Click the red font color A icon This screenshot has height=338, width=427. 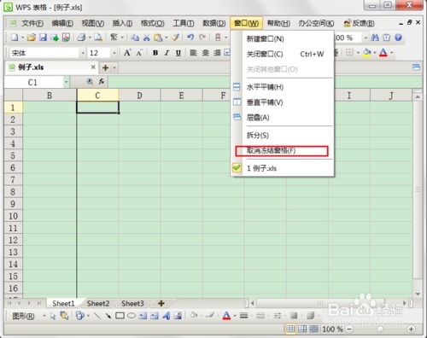coord(383,52)
